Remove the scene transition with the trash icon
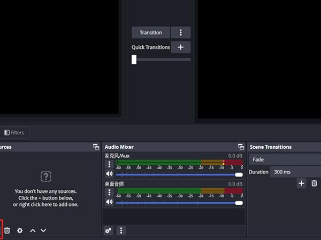The image size is (321, 240). pos(314,183)
